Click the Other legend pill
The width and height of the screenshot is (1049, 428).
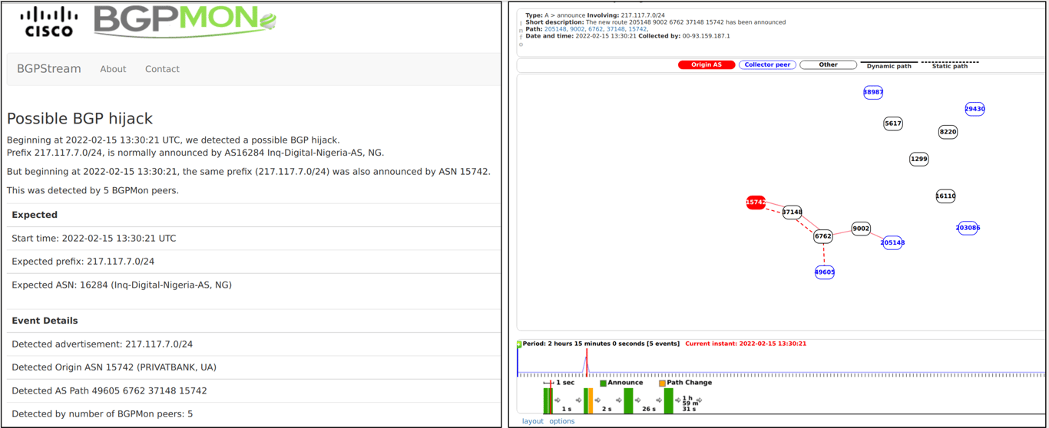click(x=828, y=65)
